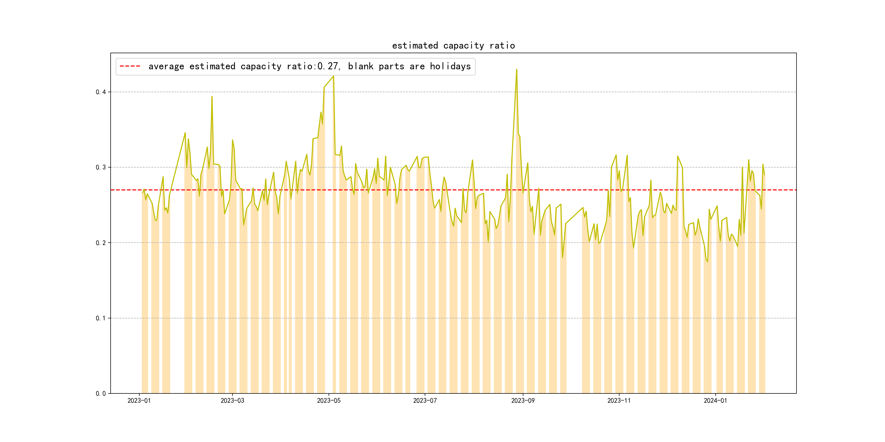Image resolution: width=885 pixels, height=442 pixels.
Task: Click the 2023-07 x-axis label
Action: (425, 401)
